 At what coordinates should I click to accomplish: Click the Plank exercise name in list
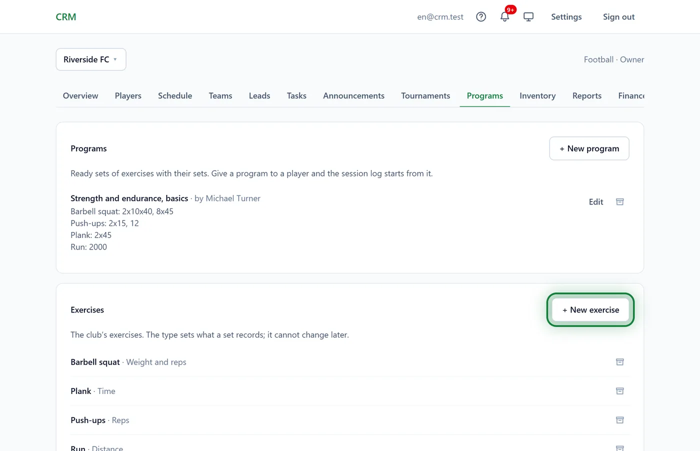[x=80, y=391]
